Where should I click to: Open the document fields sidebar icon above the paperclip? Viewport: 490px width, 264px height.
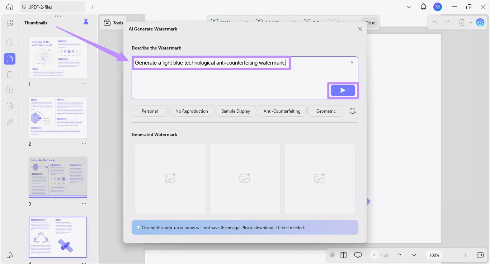point(10,106)
